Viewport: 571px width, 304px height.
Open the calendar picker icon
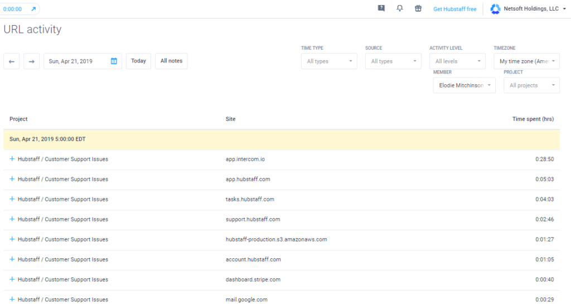coord(114,61)
